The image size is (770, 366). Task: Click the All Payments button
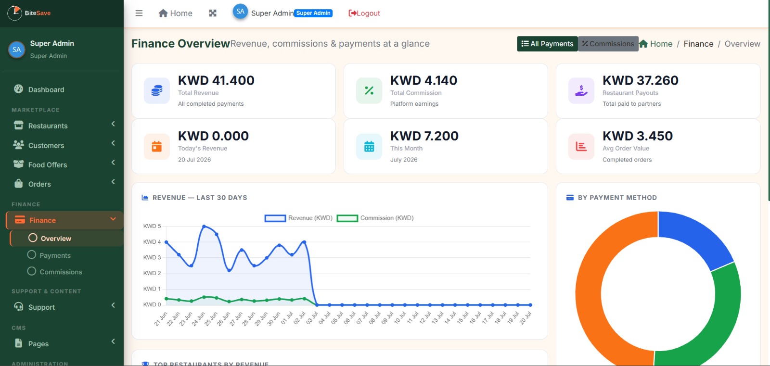pos(547,44)
